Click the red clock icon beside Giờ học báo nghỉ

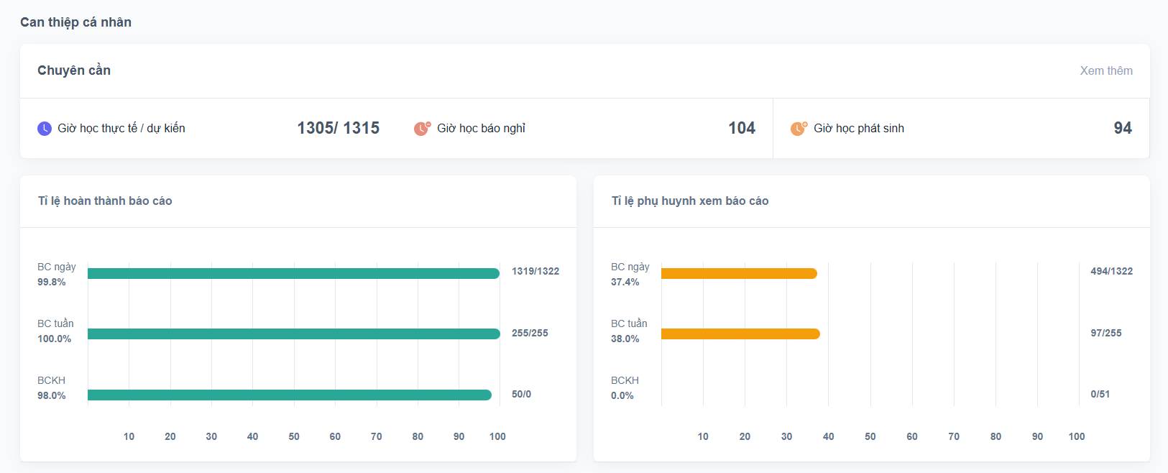point(422,129)
